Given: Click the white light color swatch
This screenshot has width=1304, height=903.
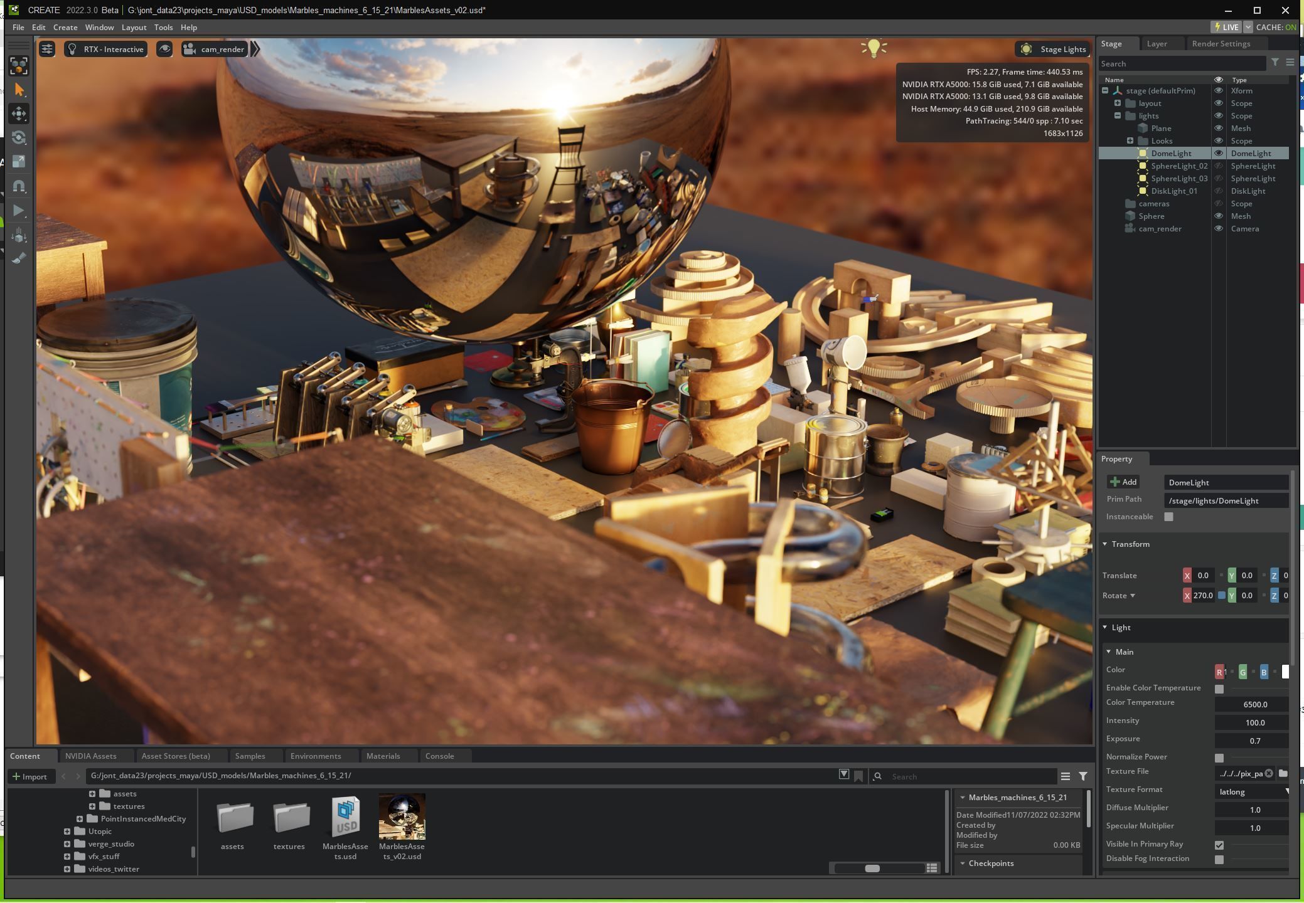Looking at the screenshot, I should coord(1285,672).
